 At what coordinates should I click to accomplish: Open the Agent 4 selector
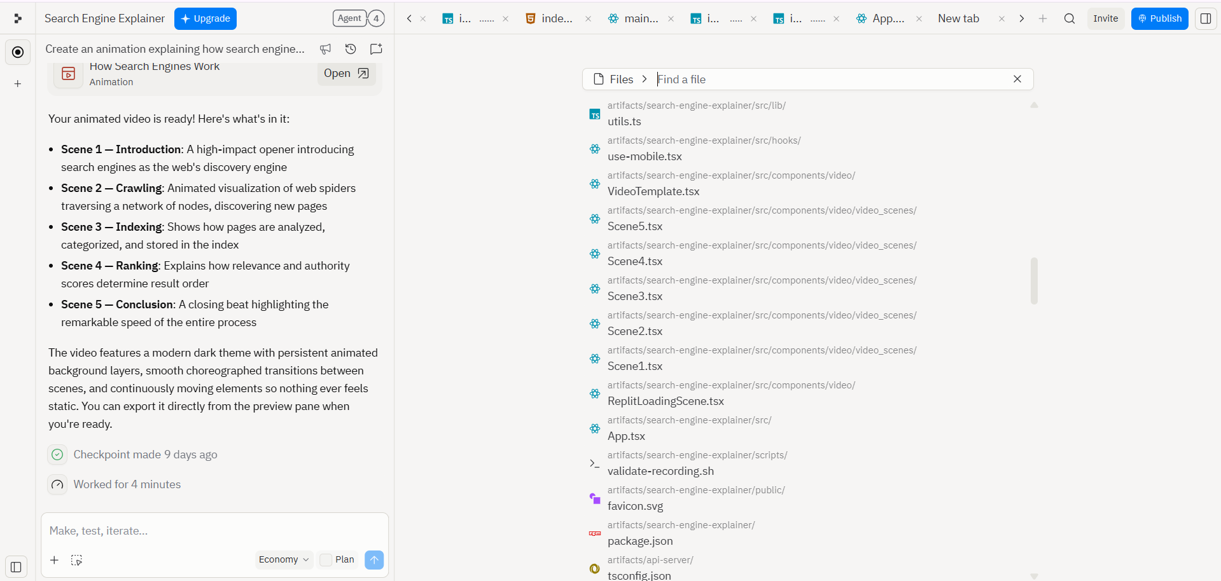[359, 18]
